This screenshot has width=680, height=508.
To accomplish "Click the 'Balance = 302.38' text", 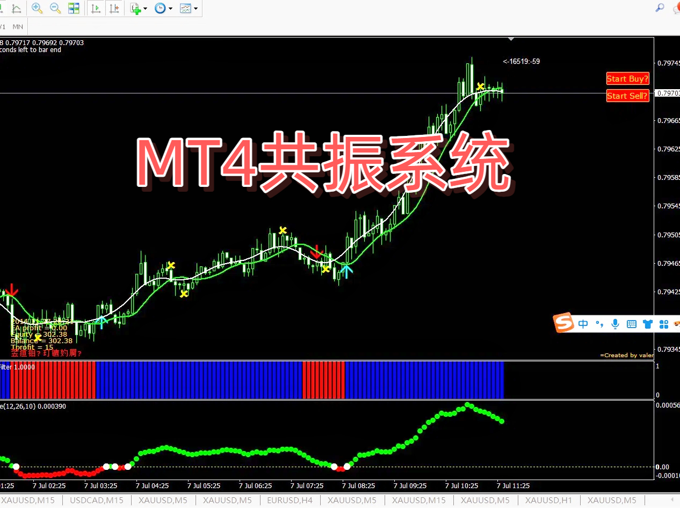I will click(x=41, y=340).
